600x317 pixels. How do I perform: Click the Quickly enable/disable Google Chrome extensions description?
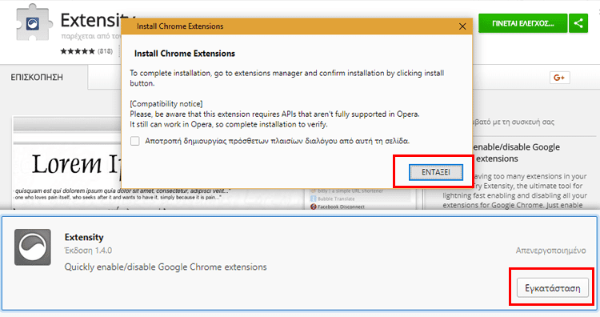pyautogui.click(x=166, y=267)
